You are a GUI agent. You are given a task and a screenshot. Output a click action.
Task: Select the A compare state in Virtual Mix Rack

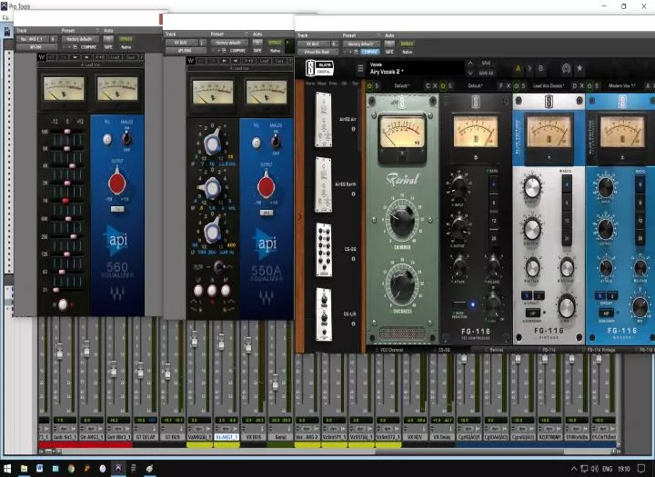519,68
